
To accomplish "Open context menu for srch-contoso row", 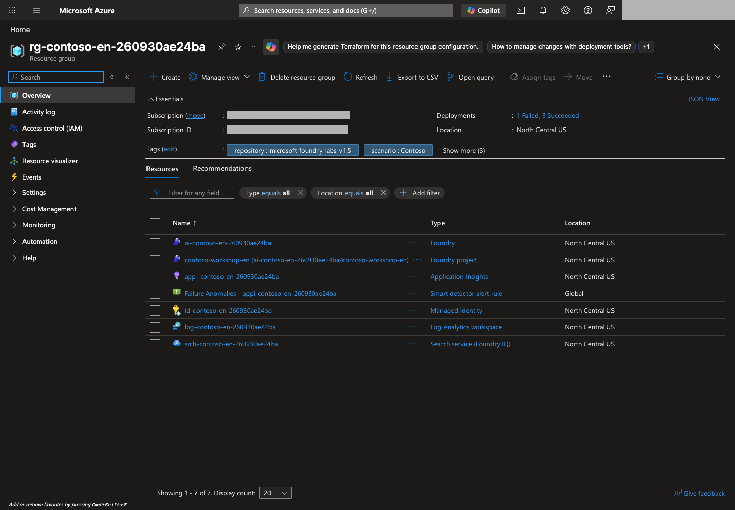I will [x=412, y=344].
